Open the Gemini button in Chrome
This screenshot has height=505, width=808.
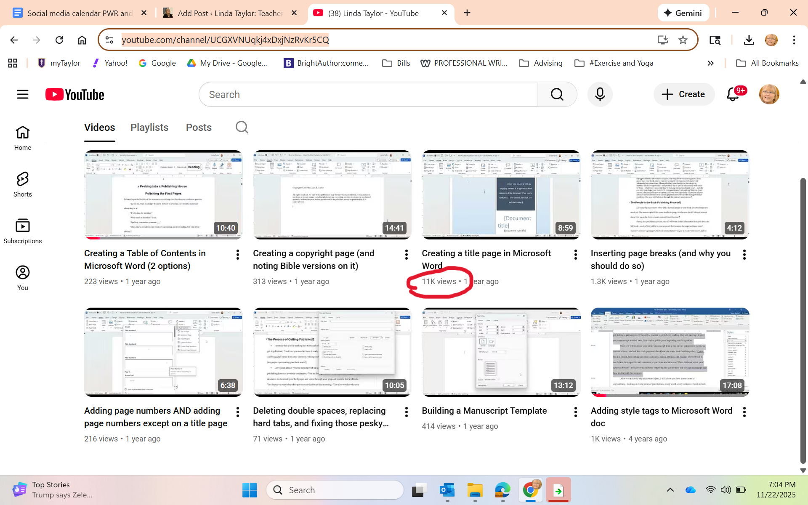683,13
